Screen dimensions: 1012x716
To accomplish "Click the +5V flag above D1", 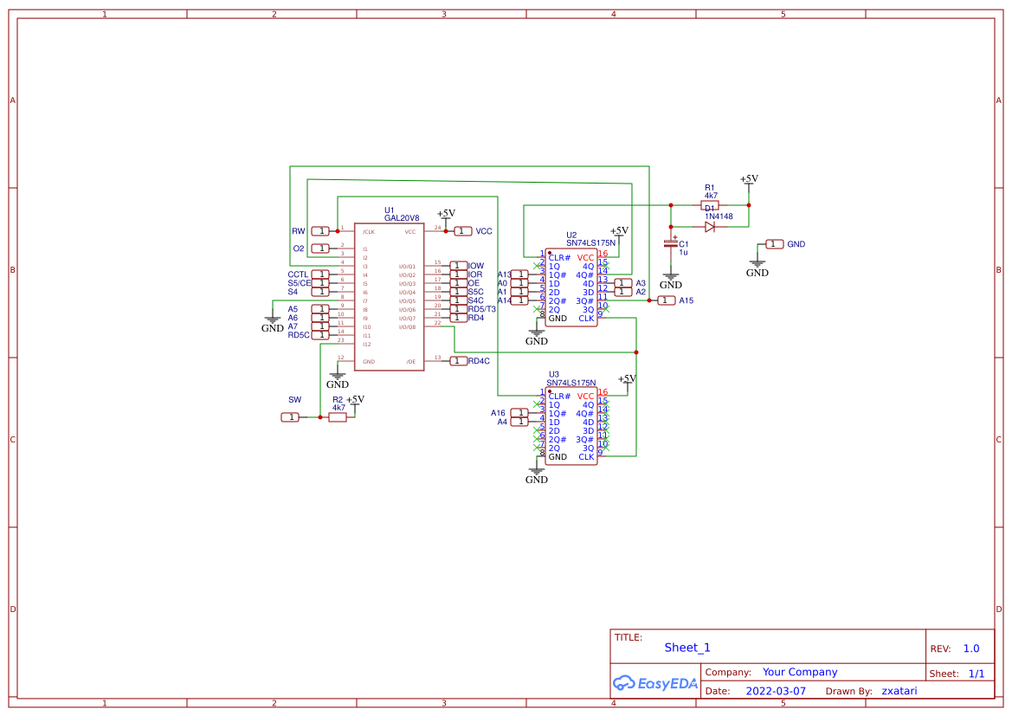I will (748, 179).
